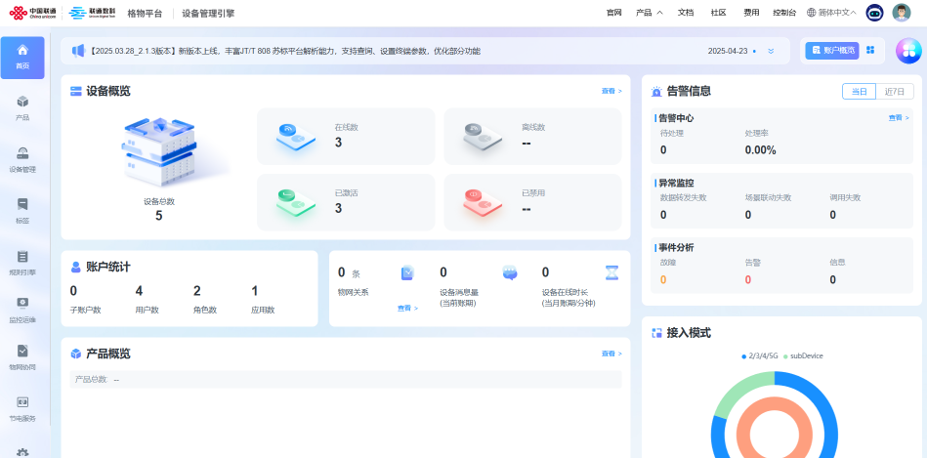Image resolution: width=927 pixels, height=458 pixels.
Task: Switch alarm info to 近7日
Action: pos(894,91)
